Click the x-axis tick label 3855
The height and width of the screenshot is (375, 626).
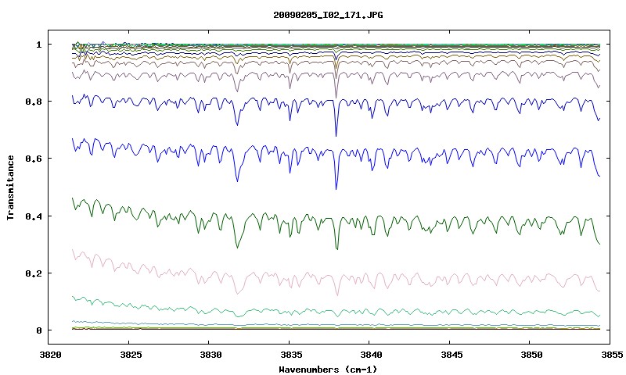click(x=611, y=355)
